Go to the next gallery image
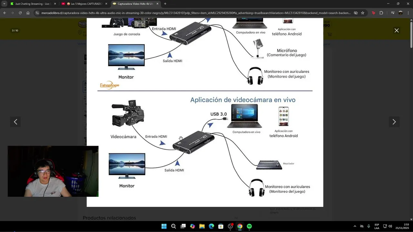The image size is (413, 232). tap(394, 122)
